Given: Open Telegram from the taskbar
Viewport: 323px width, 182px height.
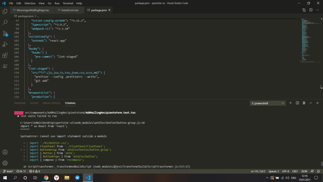Looking at the screenshot, I should pyautogui.click(x=77, y=178).
